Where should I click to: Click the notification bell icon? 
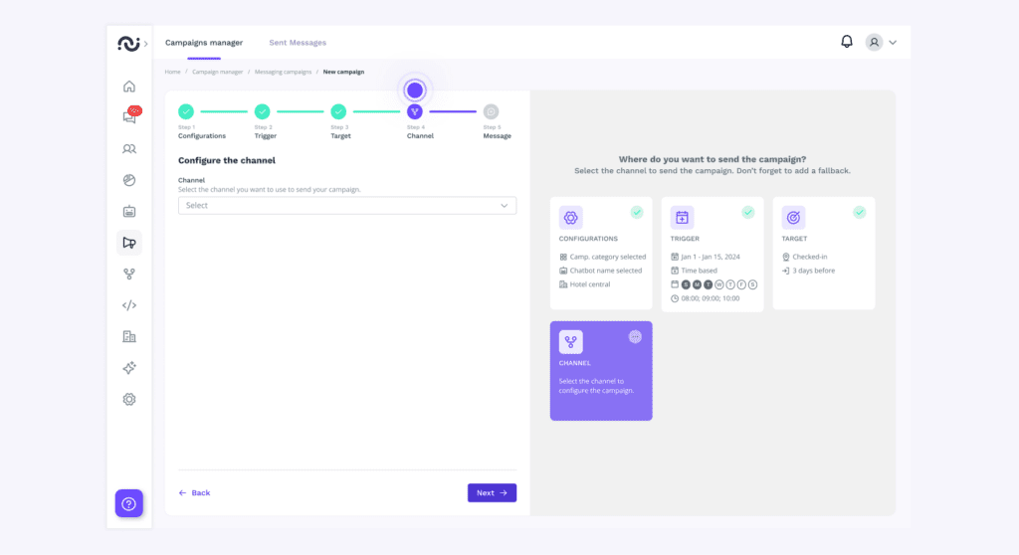[x=847, y=42]
